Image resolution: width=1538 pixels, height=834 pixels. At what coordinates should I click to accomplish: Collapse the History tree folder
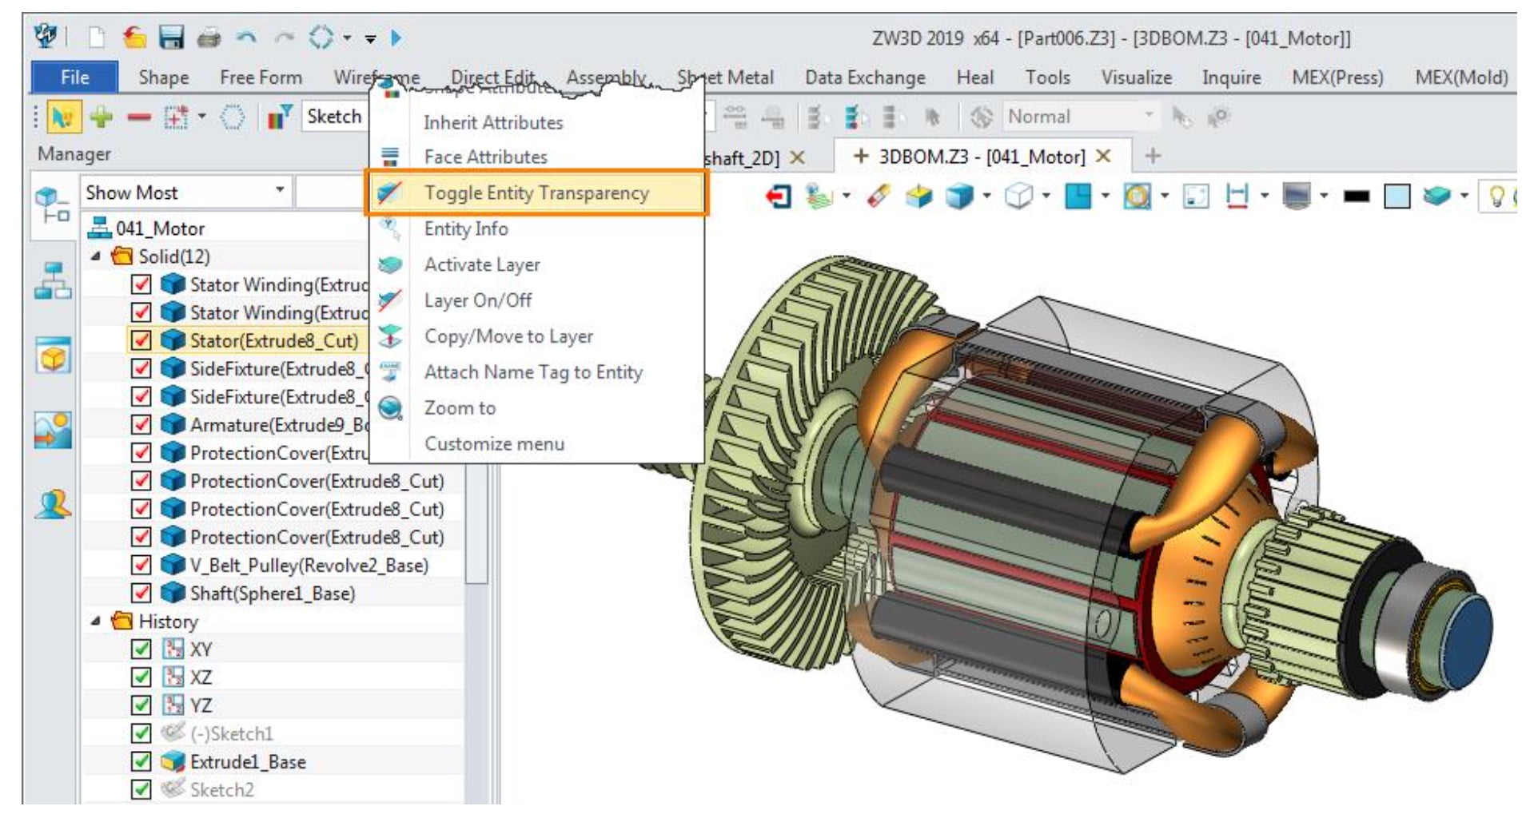(x=97, y=621)
